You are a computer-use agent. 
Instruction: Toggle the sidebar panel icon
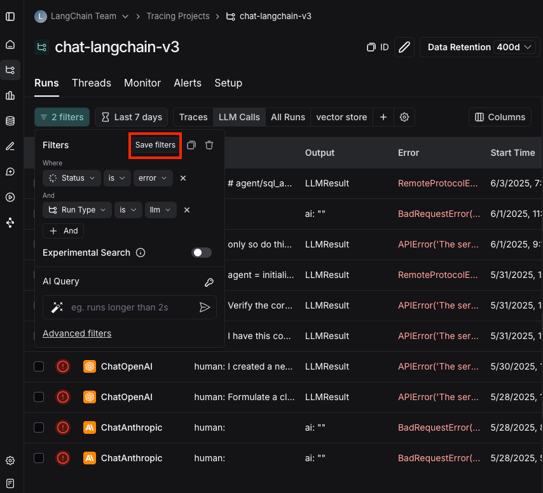tap(10, 17)
